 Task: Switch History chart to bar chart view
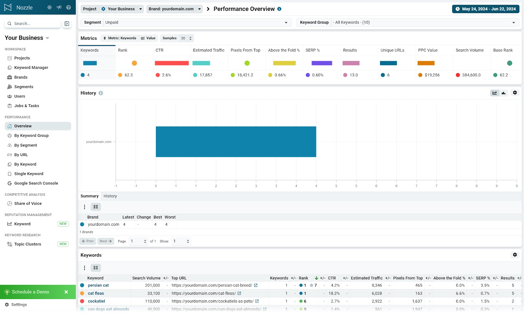point(503,93)
